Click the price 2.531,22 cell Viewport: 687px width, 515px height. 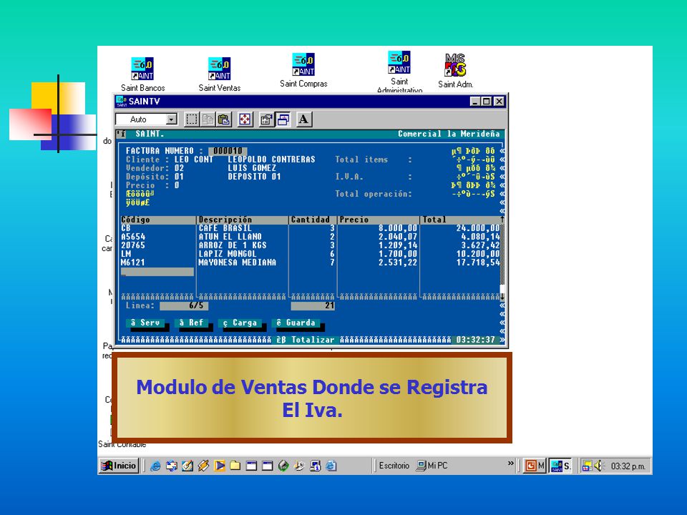pos(398,263)
